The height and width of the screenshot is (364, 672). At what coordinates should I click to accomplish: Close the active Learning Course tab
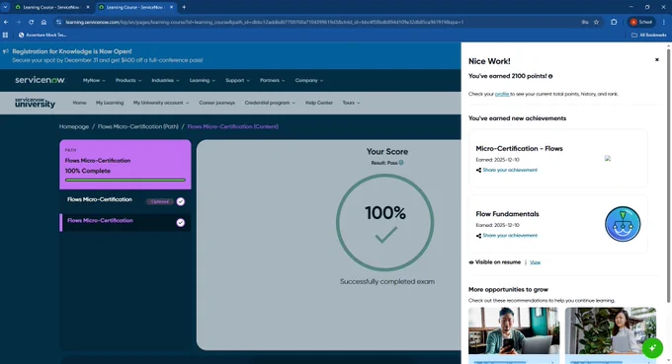coord(171,7)
